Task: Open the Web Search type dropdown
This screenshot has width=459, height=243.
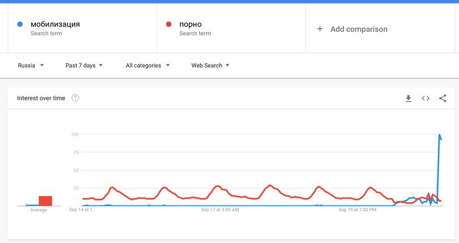Action: point(210,66)
